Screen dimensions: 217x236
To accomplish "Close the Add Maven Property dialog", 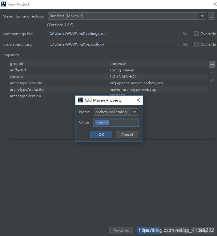I will click(138, 100).
